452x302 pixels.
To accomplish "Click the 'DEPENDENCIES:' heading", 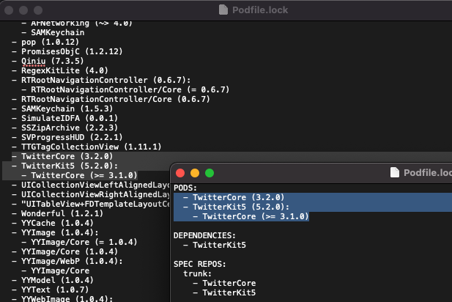I will coord(204,235).
